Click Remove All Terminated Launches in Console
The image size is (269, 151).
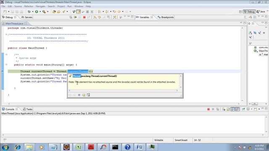pos(218,109)
